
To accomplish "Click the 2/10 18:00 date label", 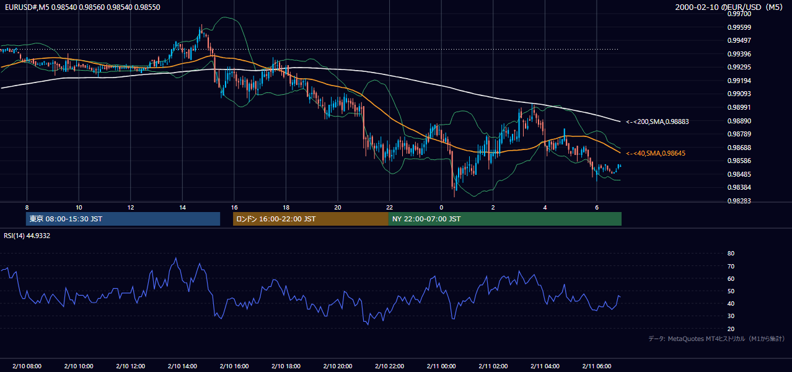I will pyautogui.click(x=286, y=366).
